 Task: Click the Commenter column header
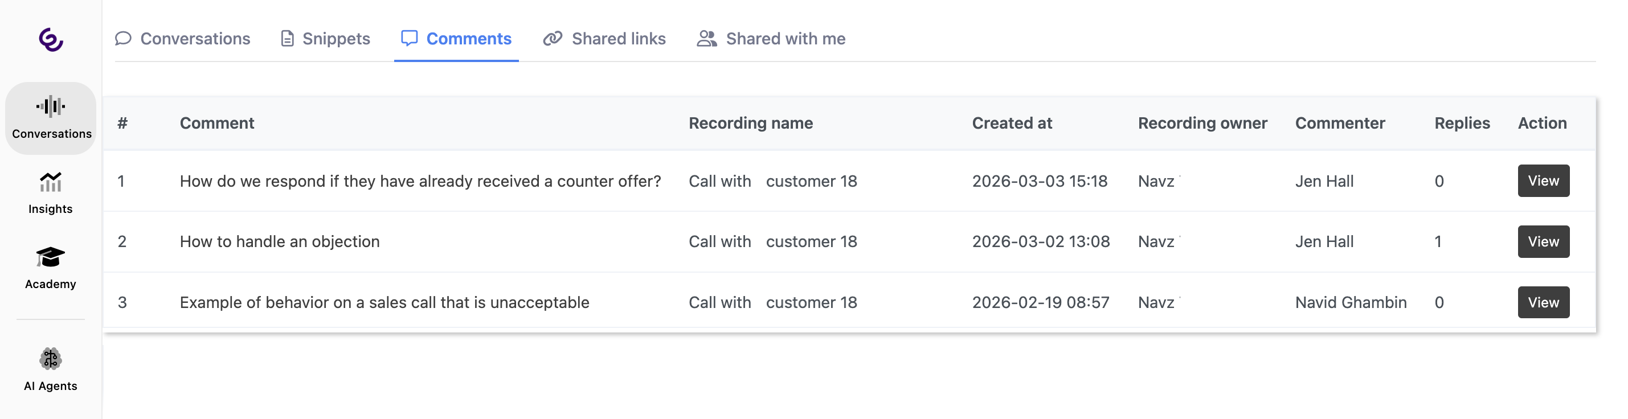click(1339, 123)
